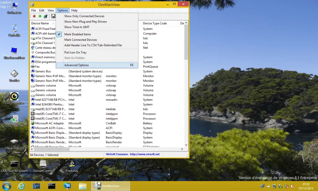The height and width of the screenshot is (191, 318).
Task: Open the command prompt taskbar icon
Action: point(52,186)
